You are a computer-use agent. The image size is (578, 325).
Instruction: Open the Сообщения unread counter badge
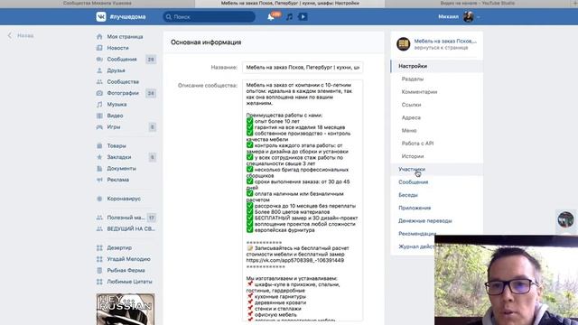click(x=151, y=60)
